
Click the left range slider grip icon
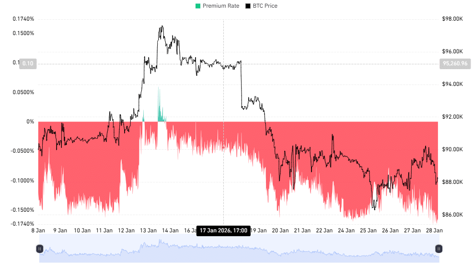[39, 249]
